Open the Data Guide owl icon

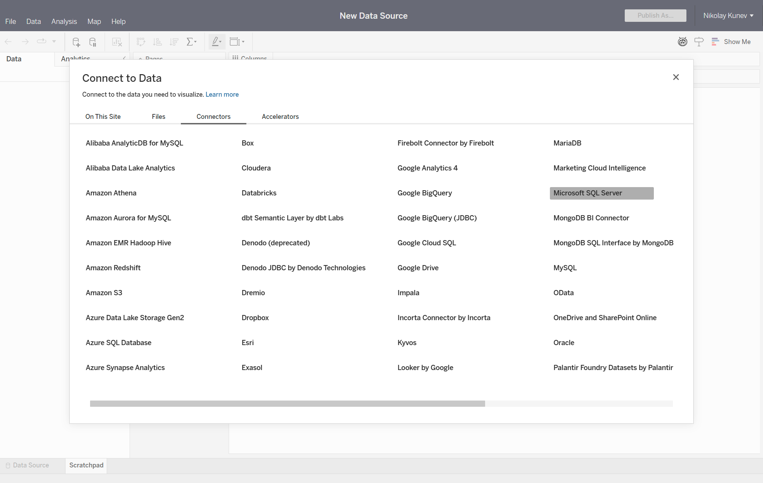682,42
